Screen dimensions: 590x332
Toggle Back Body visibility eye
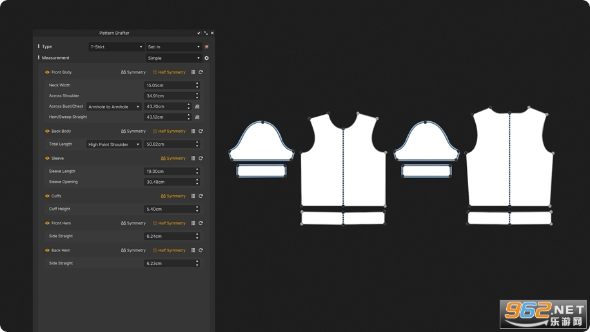tap(48, 132)
